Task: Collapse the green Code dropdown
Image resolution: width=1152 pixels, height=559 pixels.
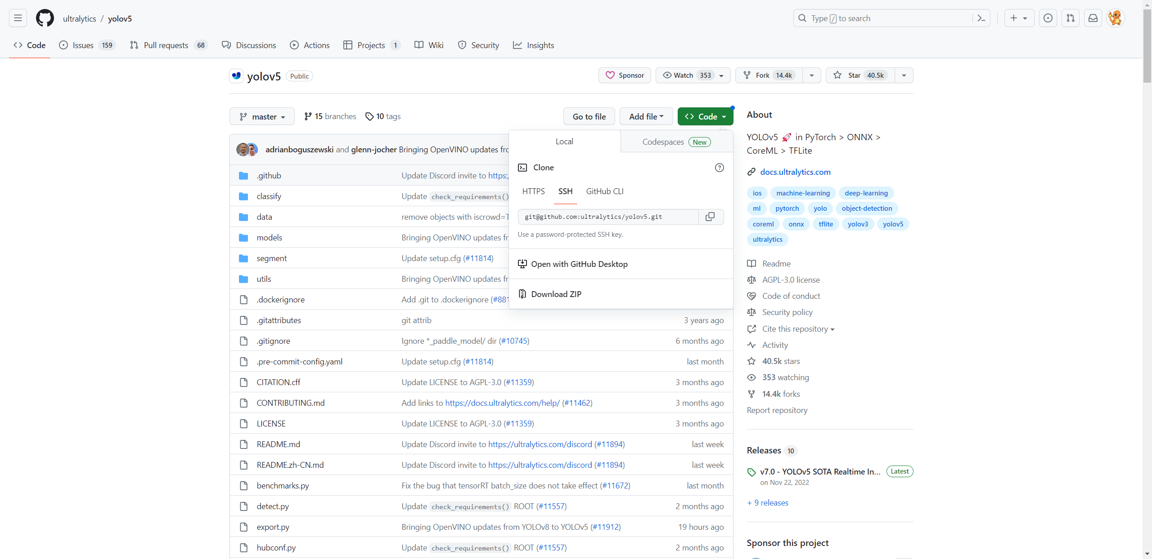Action: pos(705,117)
